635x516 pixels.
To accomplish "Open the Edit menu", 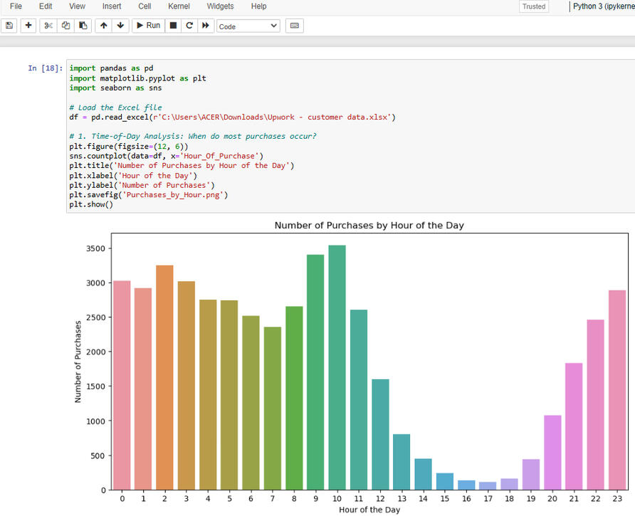I will 46,6.
